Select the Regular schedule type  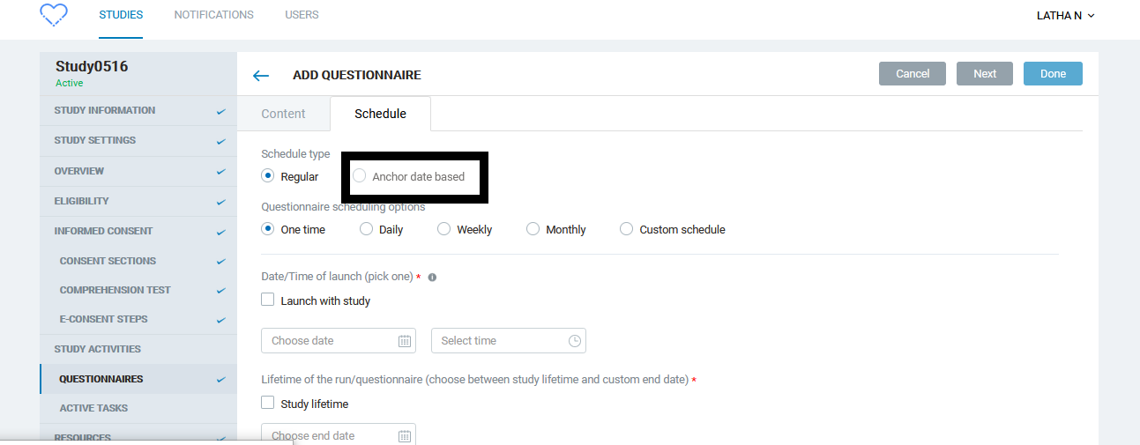(x=268, y=175)
